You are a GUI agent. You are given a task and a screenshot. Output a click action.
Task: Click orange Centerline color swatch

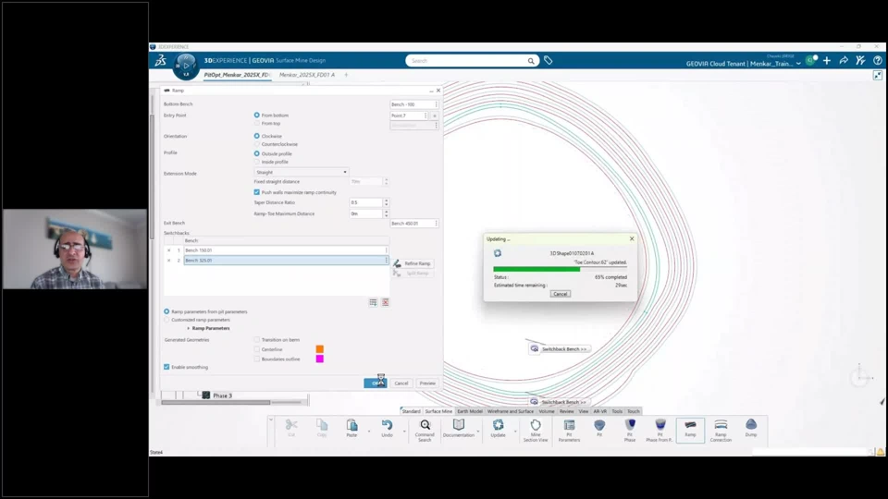[319, 349]
